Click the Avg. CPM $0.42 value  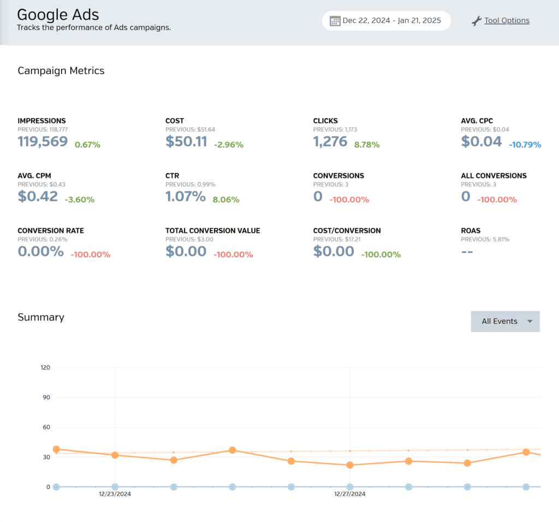38,197
